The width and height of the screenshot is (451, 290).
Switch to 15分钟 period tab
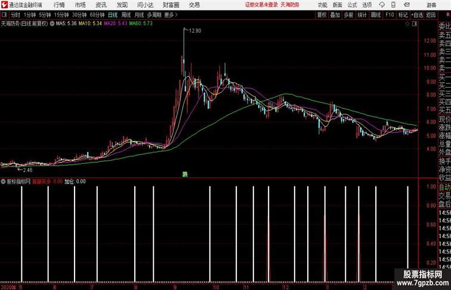point(61,15)
